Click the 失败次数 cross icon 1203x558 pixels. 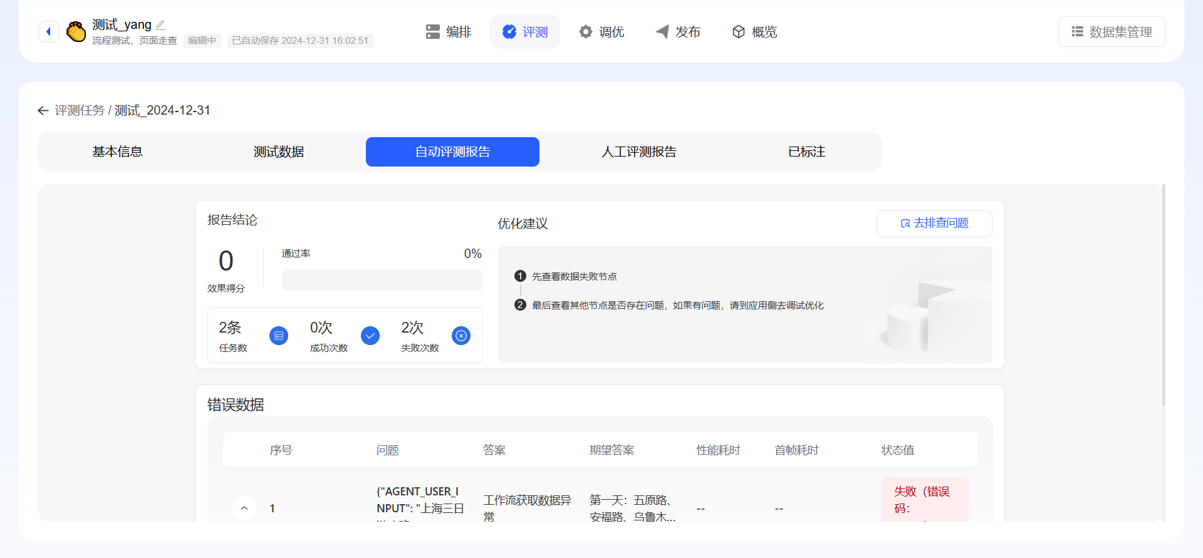(x=461, y=336)
